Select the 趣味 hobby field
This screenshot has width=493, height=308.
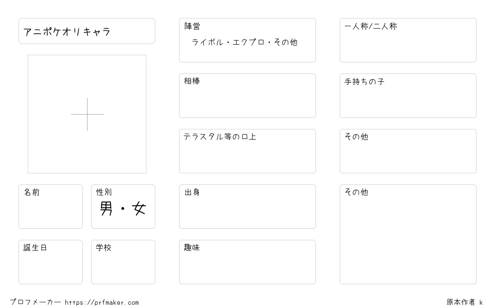click(x=247, y=262)
